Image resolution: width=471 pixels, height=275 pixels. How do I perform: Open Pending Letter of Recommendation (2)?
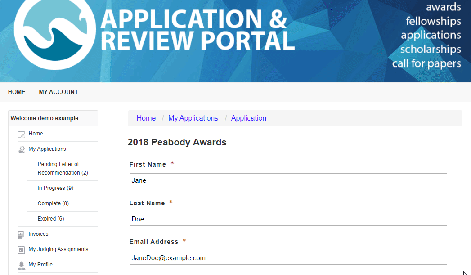click(x=63, y=168)
